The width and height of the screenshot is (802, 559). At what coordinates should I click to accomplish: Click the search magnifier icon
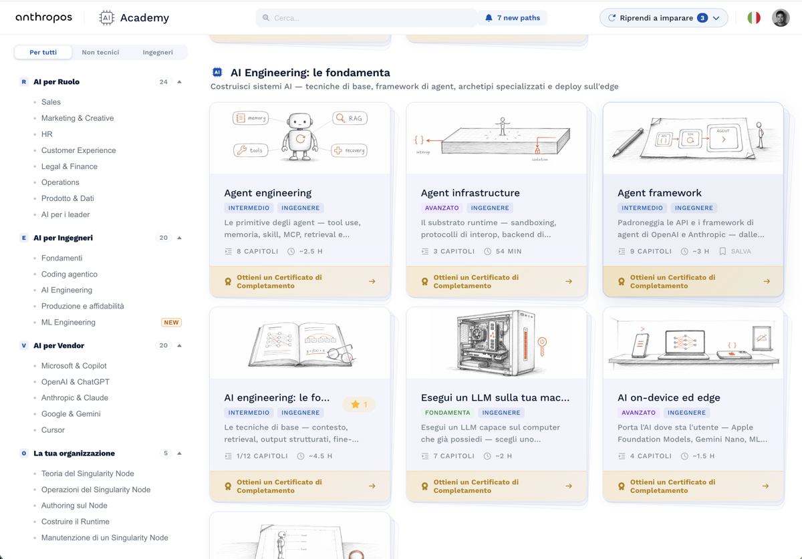[x=266, y=18]
